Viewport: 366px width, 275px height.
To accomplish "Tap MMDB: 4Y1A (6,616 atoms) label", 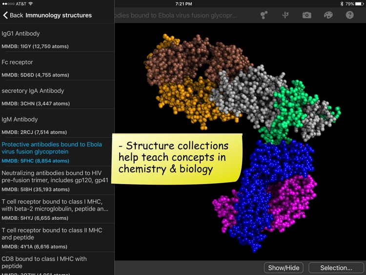I will click(34, 247).
